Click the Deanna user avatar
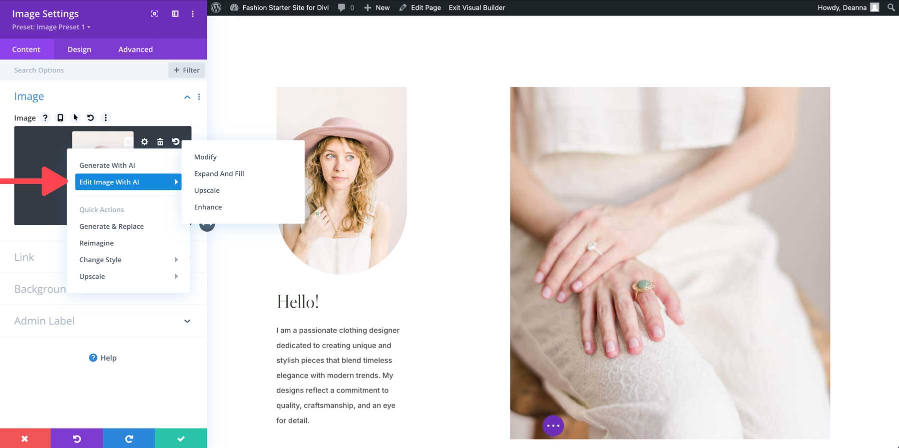Image resolution: width=899 pixels, height=448 pixels. (875, 7)
